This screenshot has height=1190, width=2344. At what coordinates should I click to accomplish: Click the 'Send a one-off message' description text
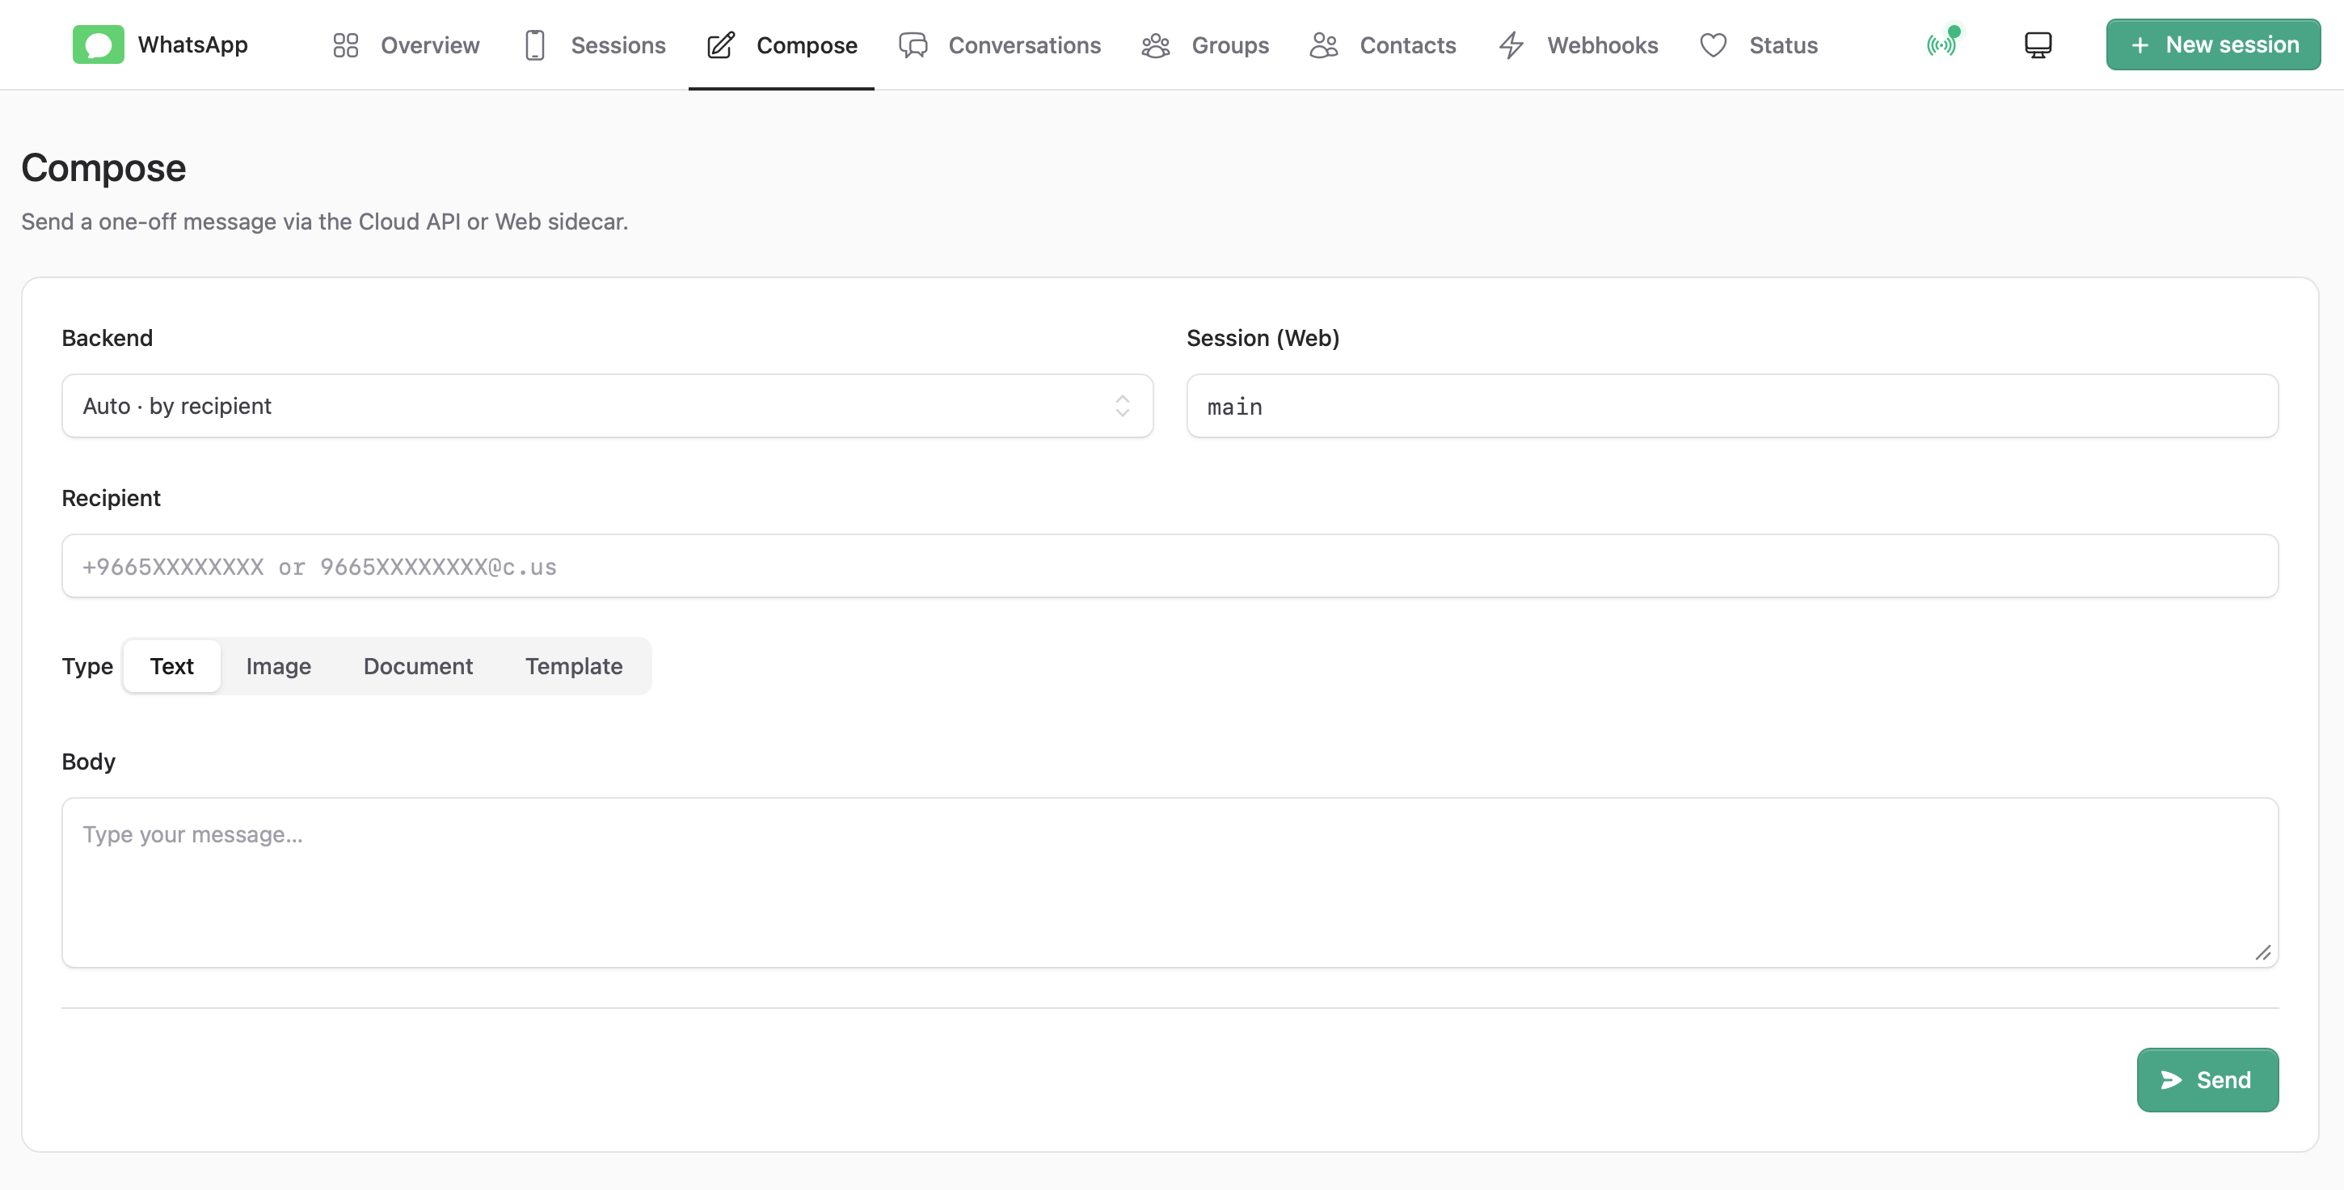pyautogui.click(x=325, y=221)
